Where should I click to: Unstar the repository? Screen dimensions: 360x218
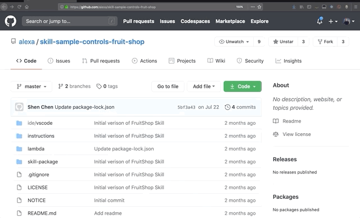283,42
